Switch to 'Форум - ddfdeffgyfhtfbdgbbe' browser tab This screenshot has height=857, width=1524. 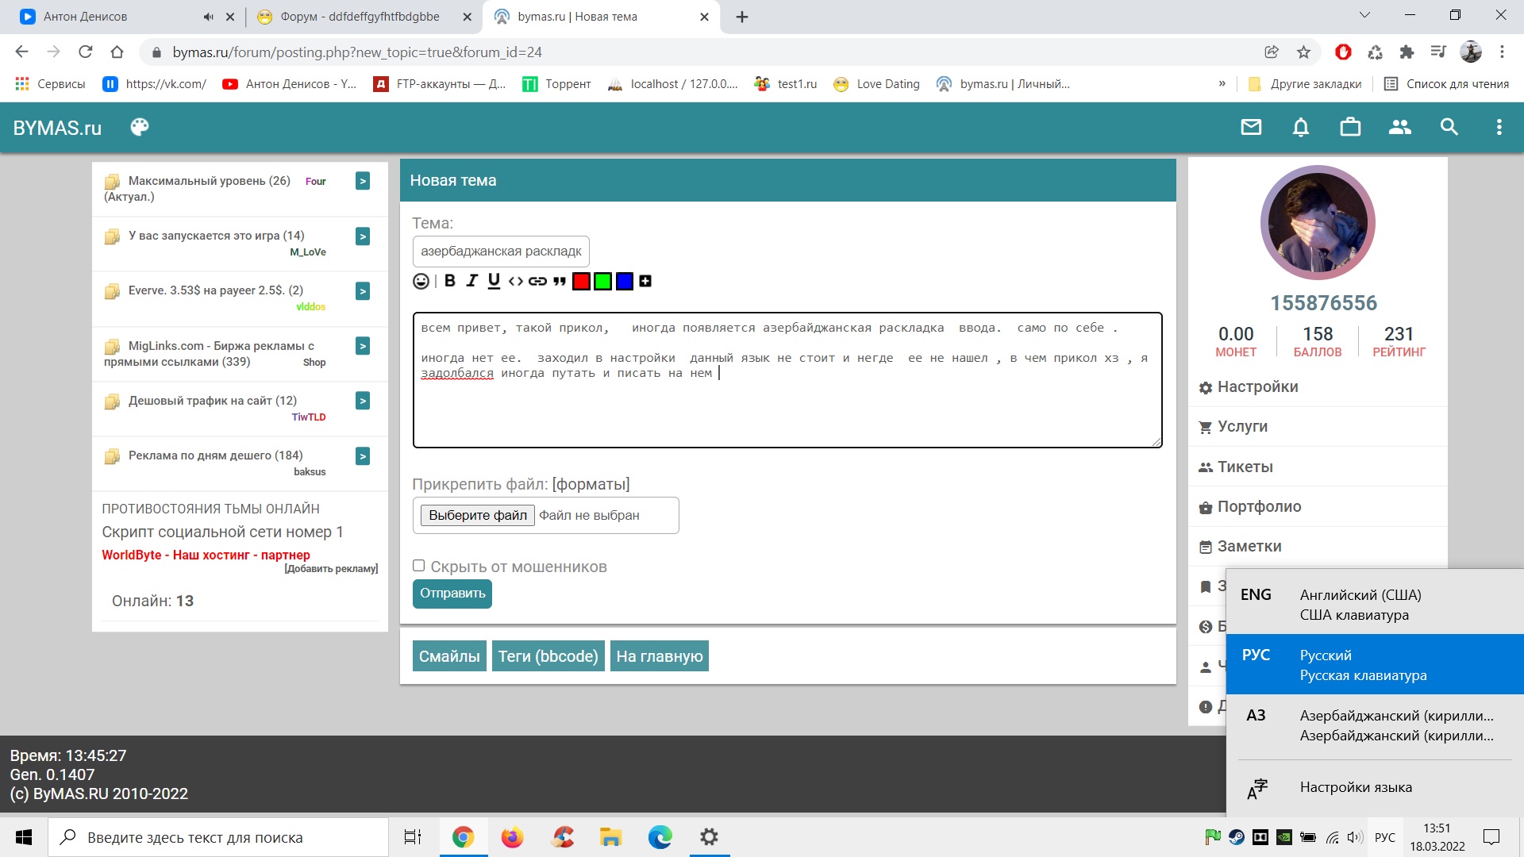click(359, 17)
